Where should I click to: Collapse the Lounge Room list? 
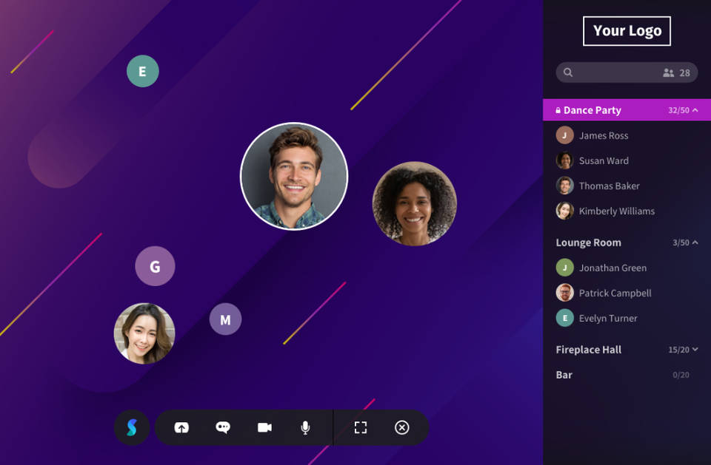pyautogui.click(x=695, y=242)
